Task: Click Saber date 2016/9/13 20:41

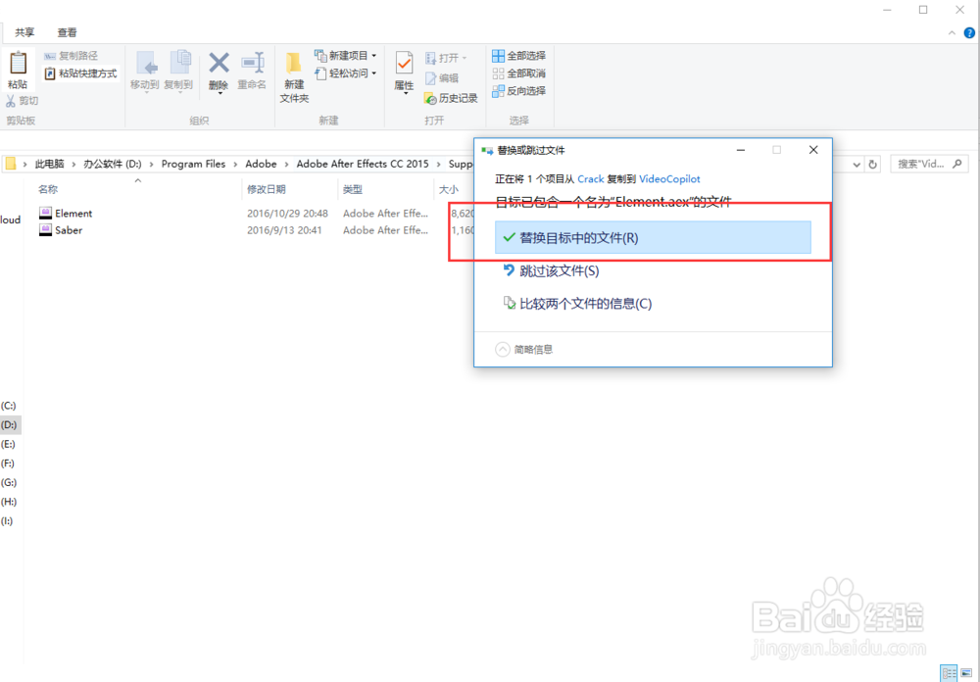Action: [284, 230]
